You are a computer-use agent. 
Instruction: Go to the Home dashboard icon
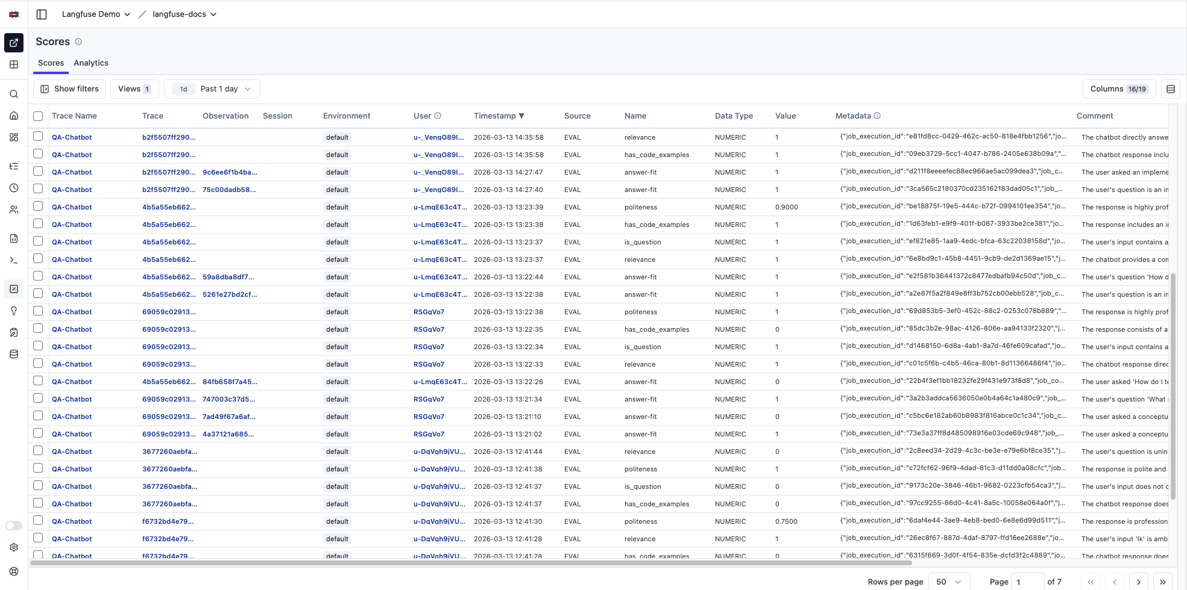[13, 116]
